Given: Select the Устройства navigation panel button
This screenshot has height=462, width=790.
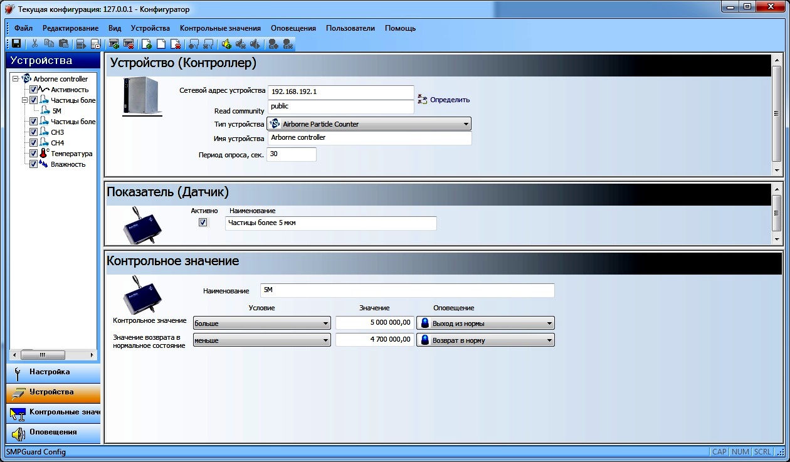Looking at the screenshot, I should click(53, 392).
